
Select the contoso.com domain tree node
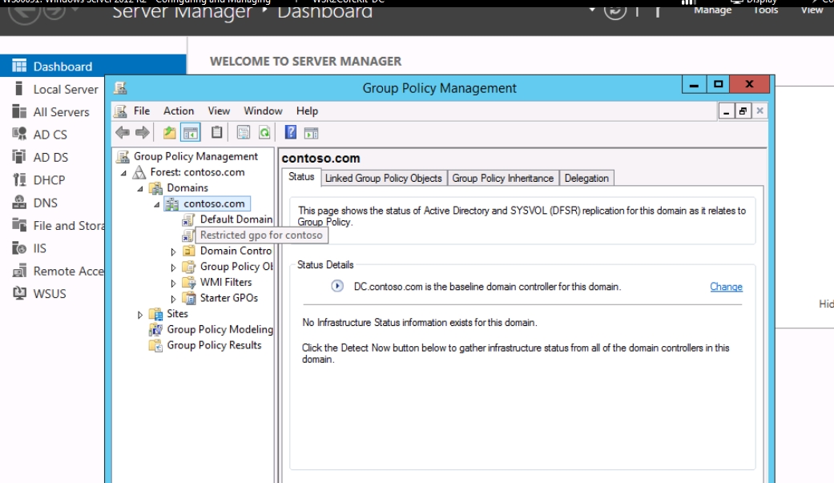(x=214, y=203)
